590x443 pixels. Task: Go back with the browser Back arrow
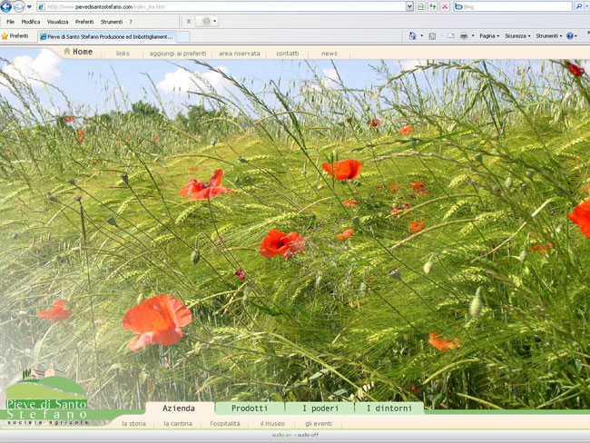(6, 6)
